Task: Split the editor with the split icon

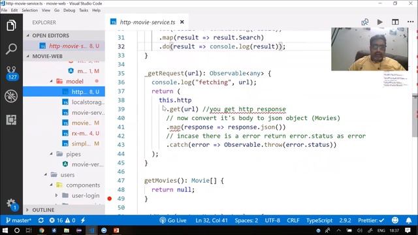Action: (x=395, y=22)
